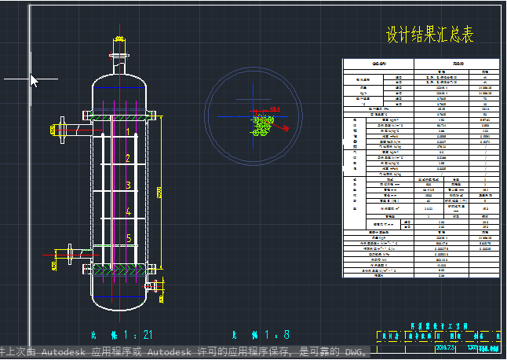Click the green hatched upper tube sheet

point(119,118)
